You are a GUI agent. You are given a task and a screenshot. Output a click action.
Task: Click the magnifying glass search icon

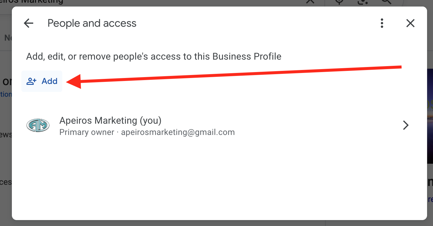[386, 1]
